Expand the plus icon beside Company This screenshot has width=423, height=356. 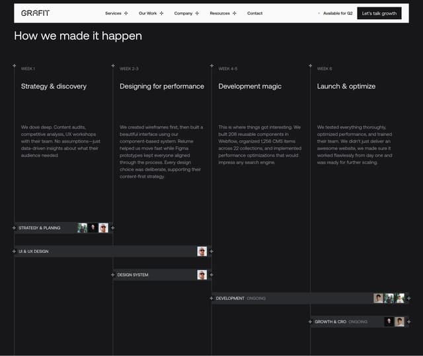coord(197,13)
